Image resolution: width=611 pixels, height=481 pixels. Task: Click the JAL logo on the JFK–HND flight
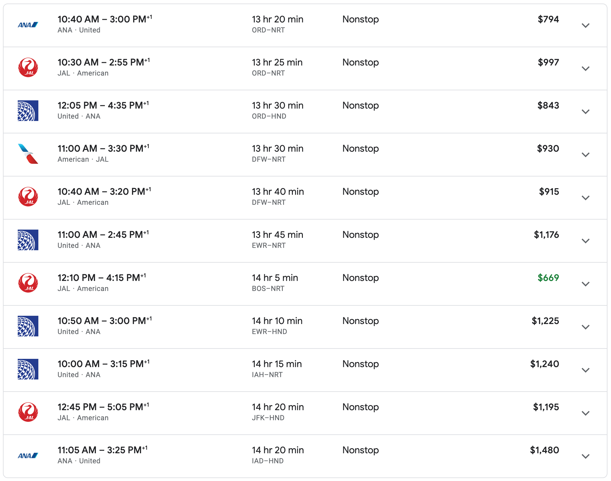[28, 412]
